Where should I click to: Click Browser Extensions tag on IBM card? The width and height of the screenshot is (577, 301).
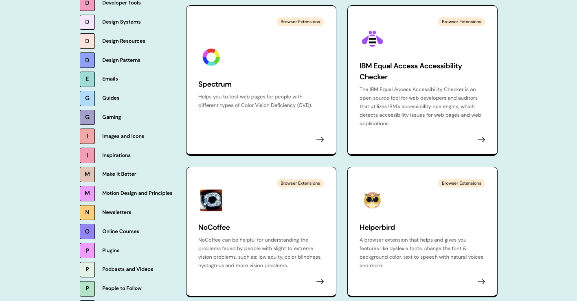[461, 22]
